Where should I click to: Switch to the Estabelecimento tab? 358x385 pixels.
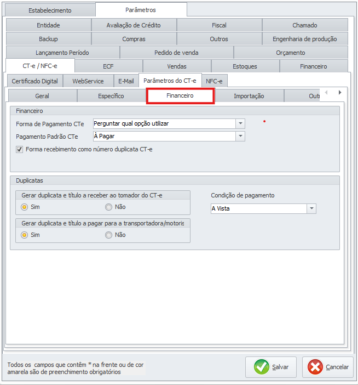pyautogui.click(x=49, y=10)
